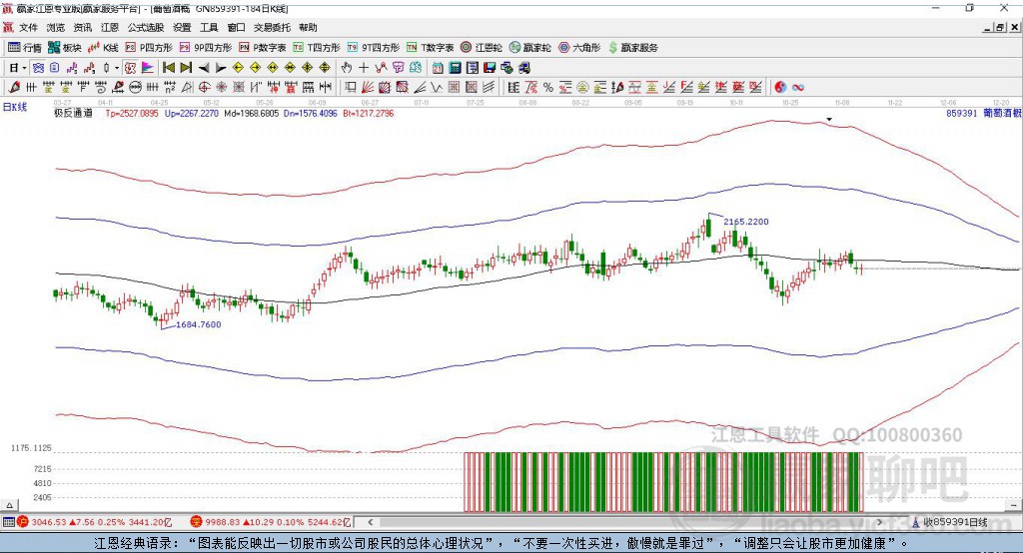
Task: Select the percent % retracement tool
Action: coord(548,88)
